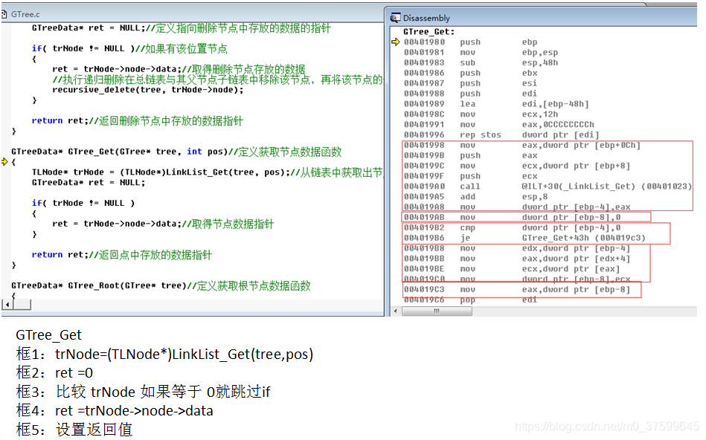Click address 00401989 lea edi line
706x440 pixels.
496,104
